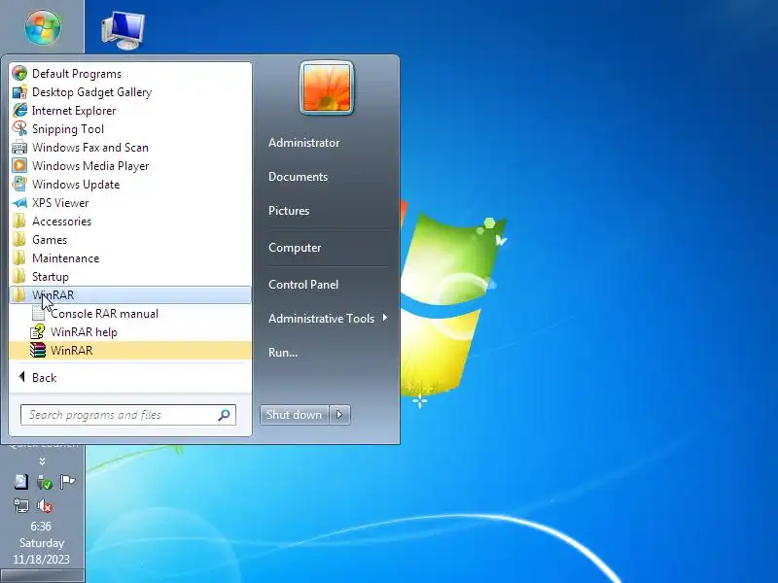Open the shut down options arrow

click(x=339, y=415)
